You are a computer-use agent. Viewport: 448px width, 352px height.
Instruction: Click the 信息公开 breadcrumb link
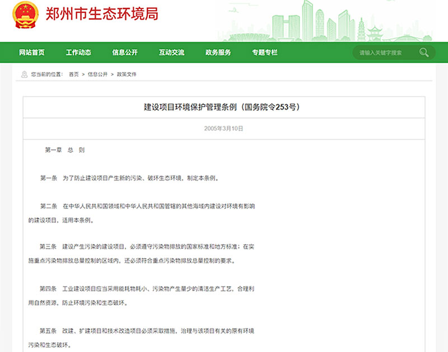pyautogui.click(x=97, y=74)
